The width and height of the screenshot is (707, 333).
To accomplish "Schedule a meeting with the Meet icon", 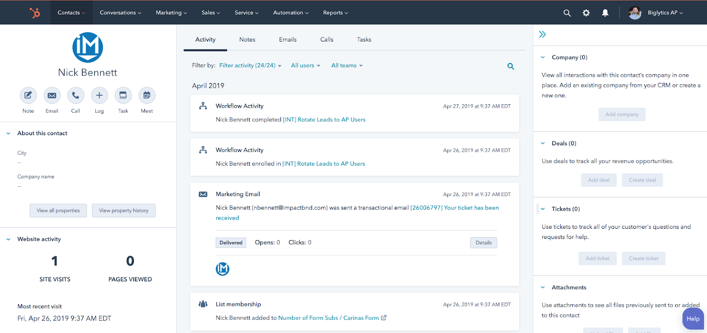I will click(x=147, y=95).
